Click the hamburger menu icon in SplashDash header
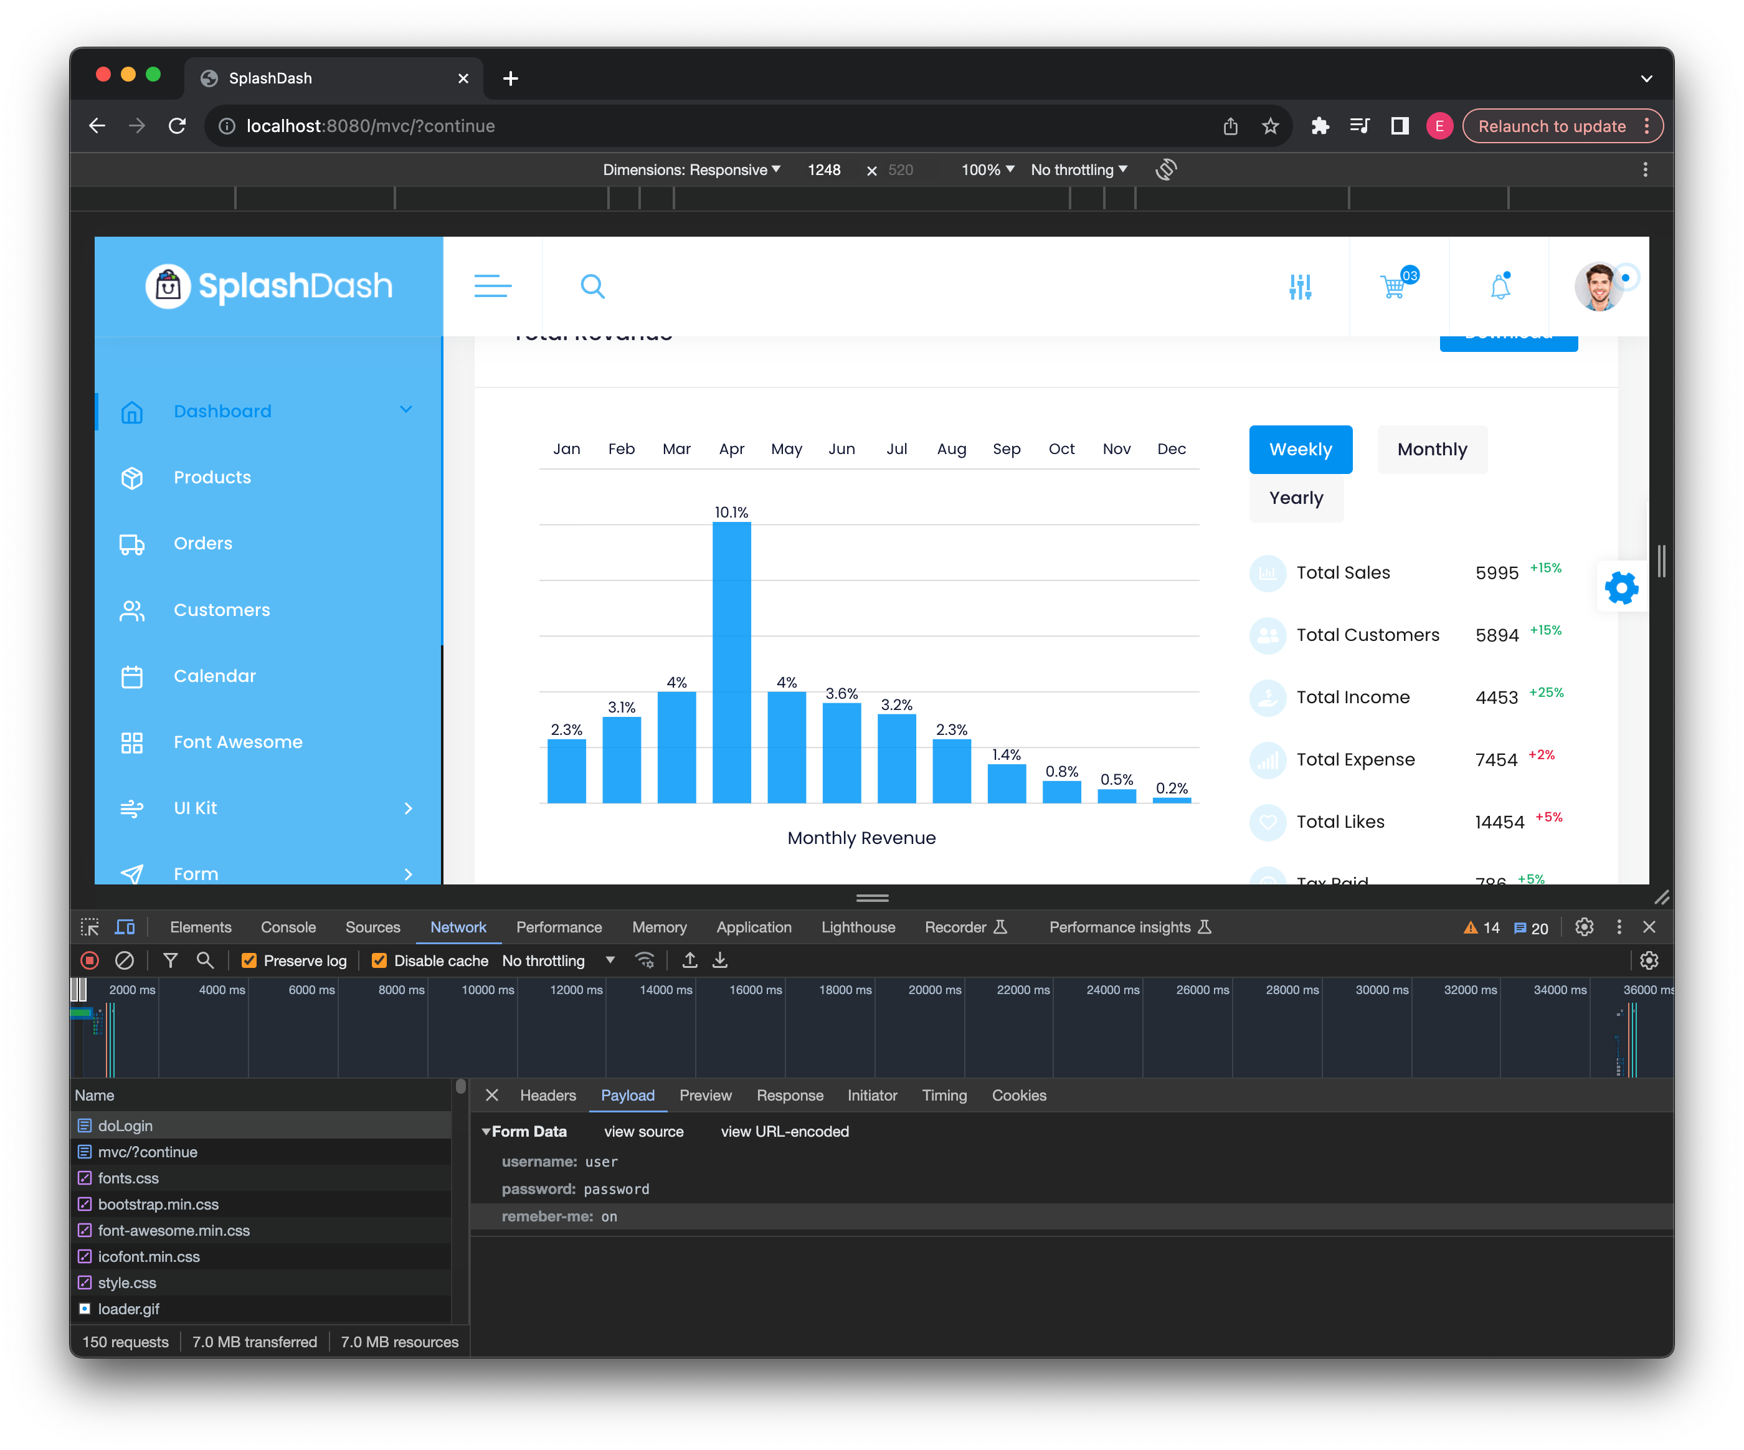Viewport: 1744px width, 1450px height. coord(493,287)
